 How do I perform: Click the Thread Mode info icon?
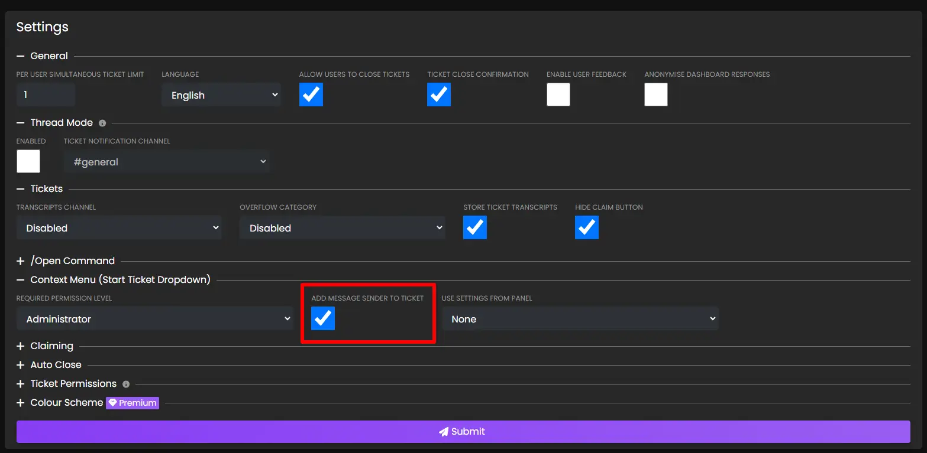point(102,123)
